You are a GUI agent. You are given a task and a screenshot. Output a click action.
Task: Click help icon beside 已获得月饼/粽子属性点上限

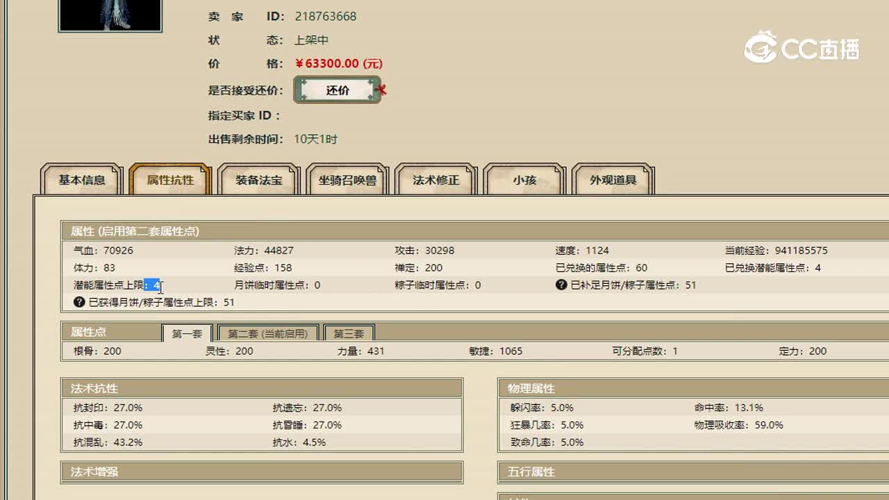coord(79,302)
